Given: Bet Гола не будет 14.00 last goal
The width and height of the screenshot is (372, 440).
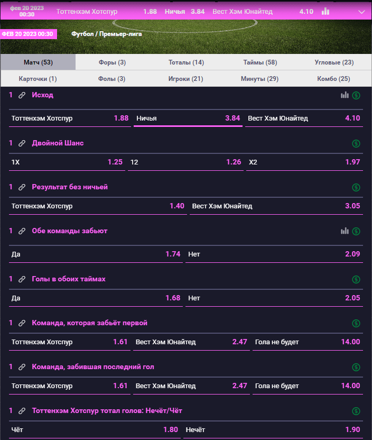Looking at the screenshot, I should (x=308, y=386).
